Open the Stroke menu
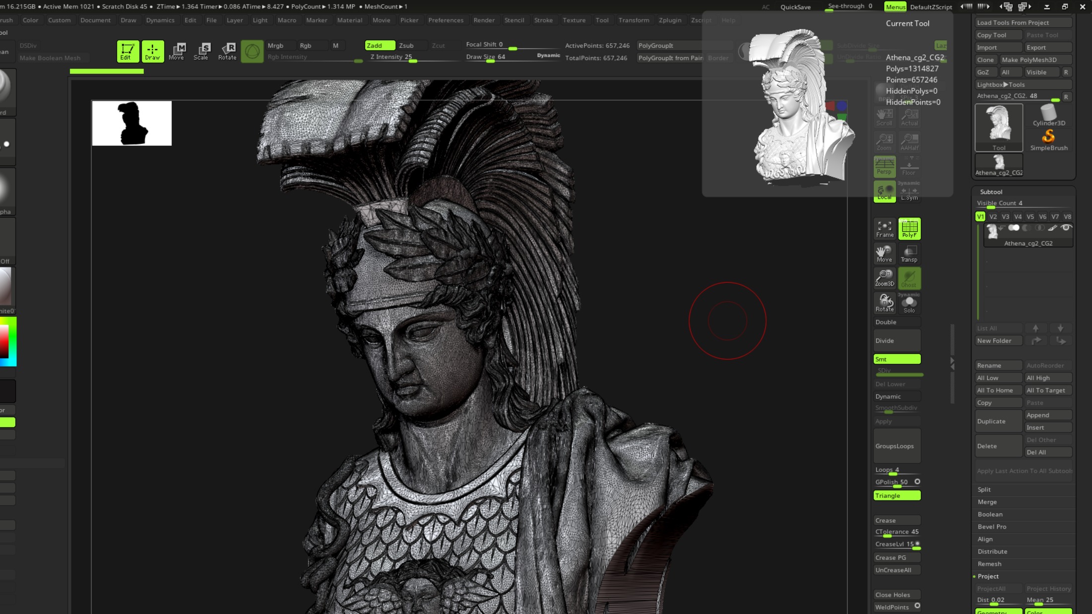The height and width of the screenshot is (614, 1092). (543, 20)
